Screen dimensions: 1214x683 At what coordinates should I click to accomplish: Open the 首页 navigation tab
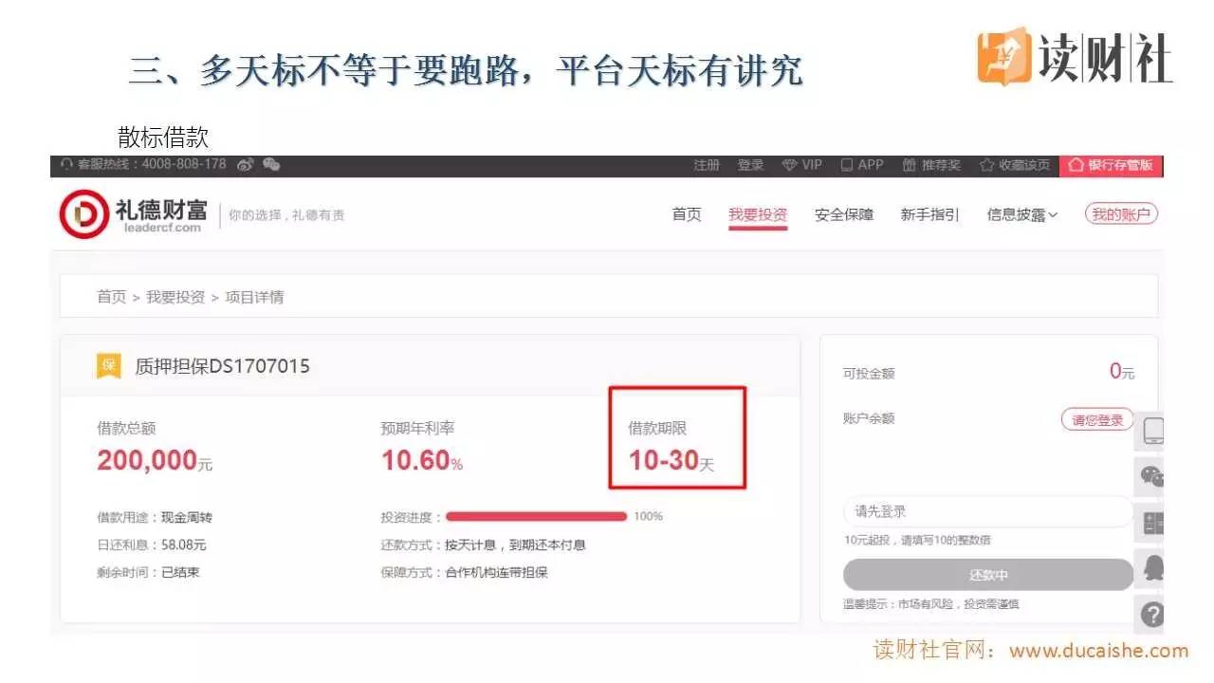coord(687,214)
